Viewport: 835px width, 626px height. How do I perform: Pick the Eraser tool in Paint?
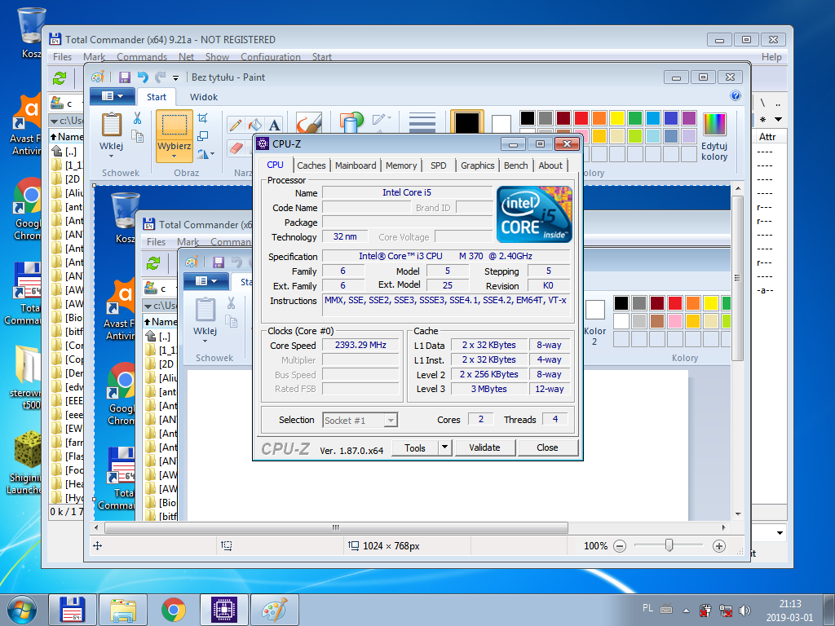coord(236,148)
